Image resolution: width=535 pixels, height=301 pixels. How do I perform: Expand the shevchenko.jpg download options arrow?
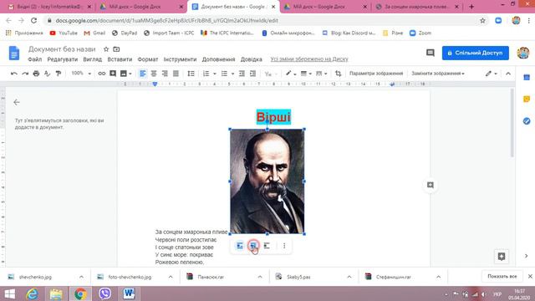pyautogui.click(x=81, y=277)
